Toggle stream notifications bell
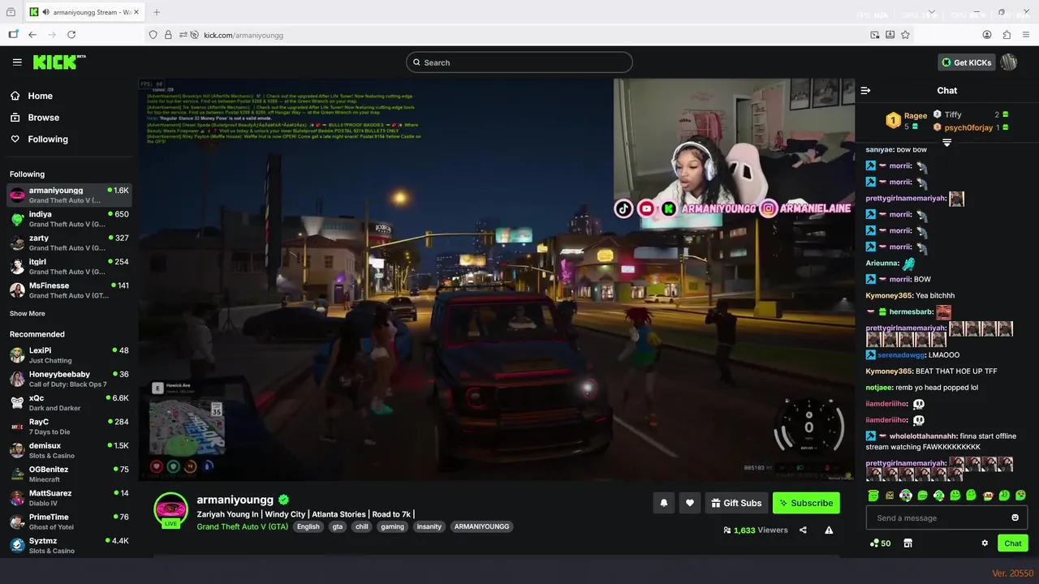 [664, 503]
